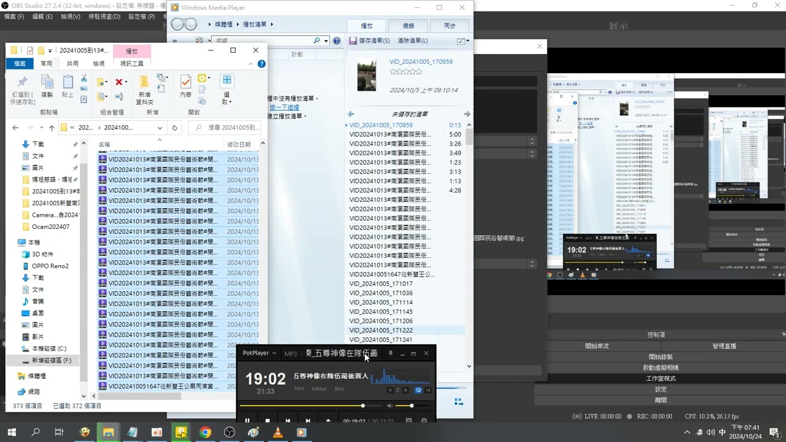Click OBS 啟動虛擬相機 button

pyautogui.click(x=660, y=368)
